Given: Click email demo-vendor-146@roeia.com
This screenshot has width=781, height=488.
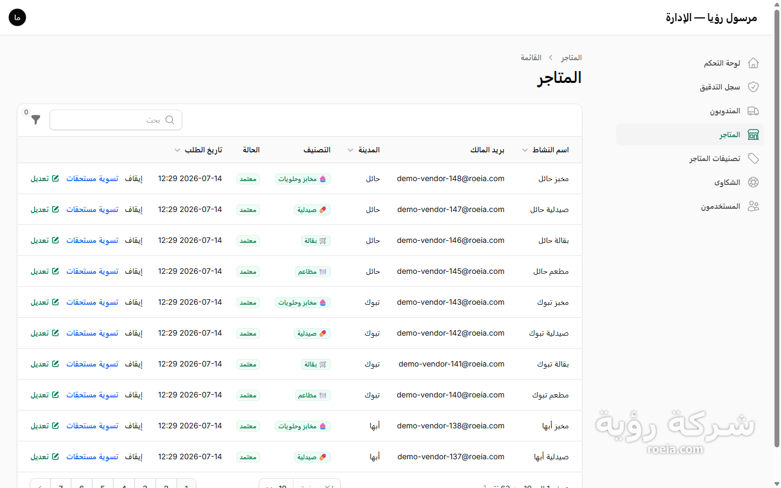Looking at the screenshot, I should [451, 240].
